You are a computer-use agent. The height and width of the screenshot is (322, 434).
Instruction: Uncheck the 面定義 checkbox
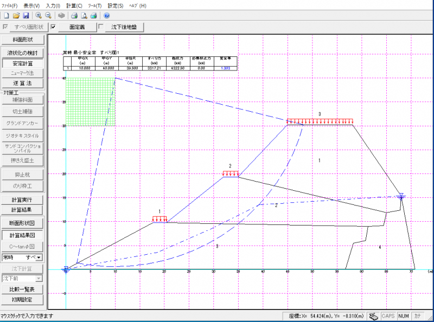(x=53, y=27)
